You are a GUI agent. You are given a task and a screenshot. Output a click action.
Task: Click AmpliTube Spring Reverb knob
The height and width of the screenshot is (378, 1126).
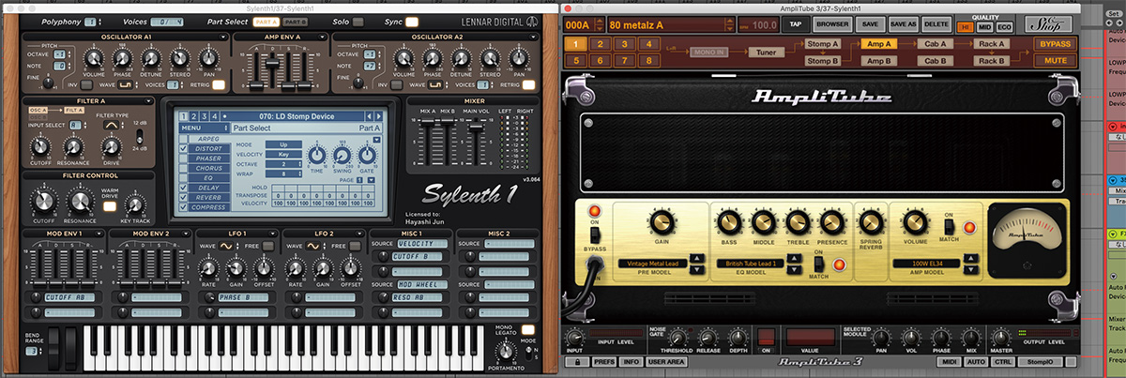pos(870,221)
